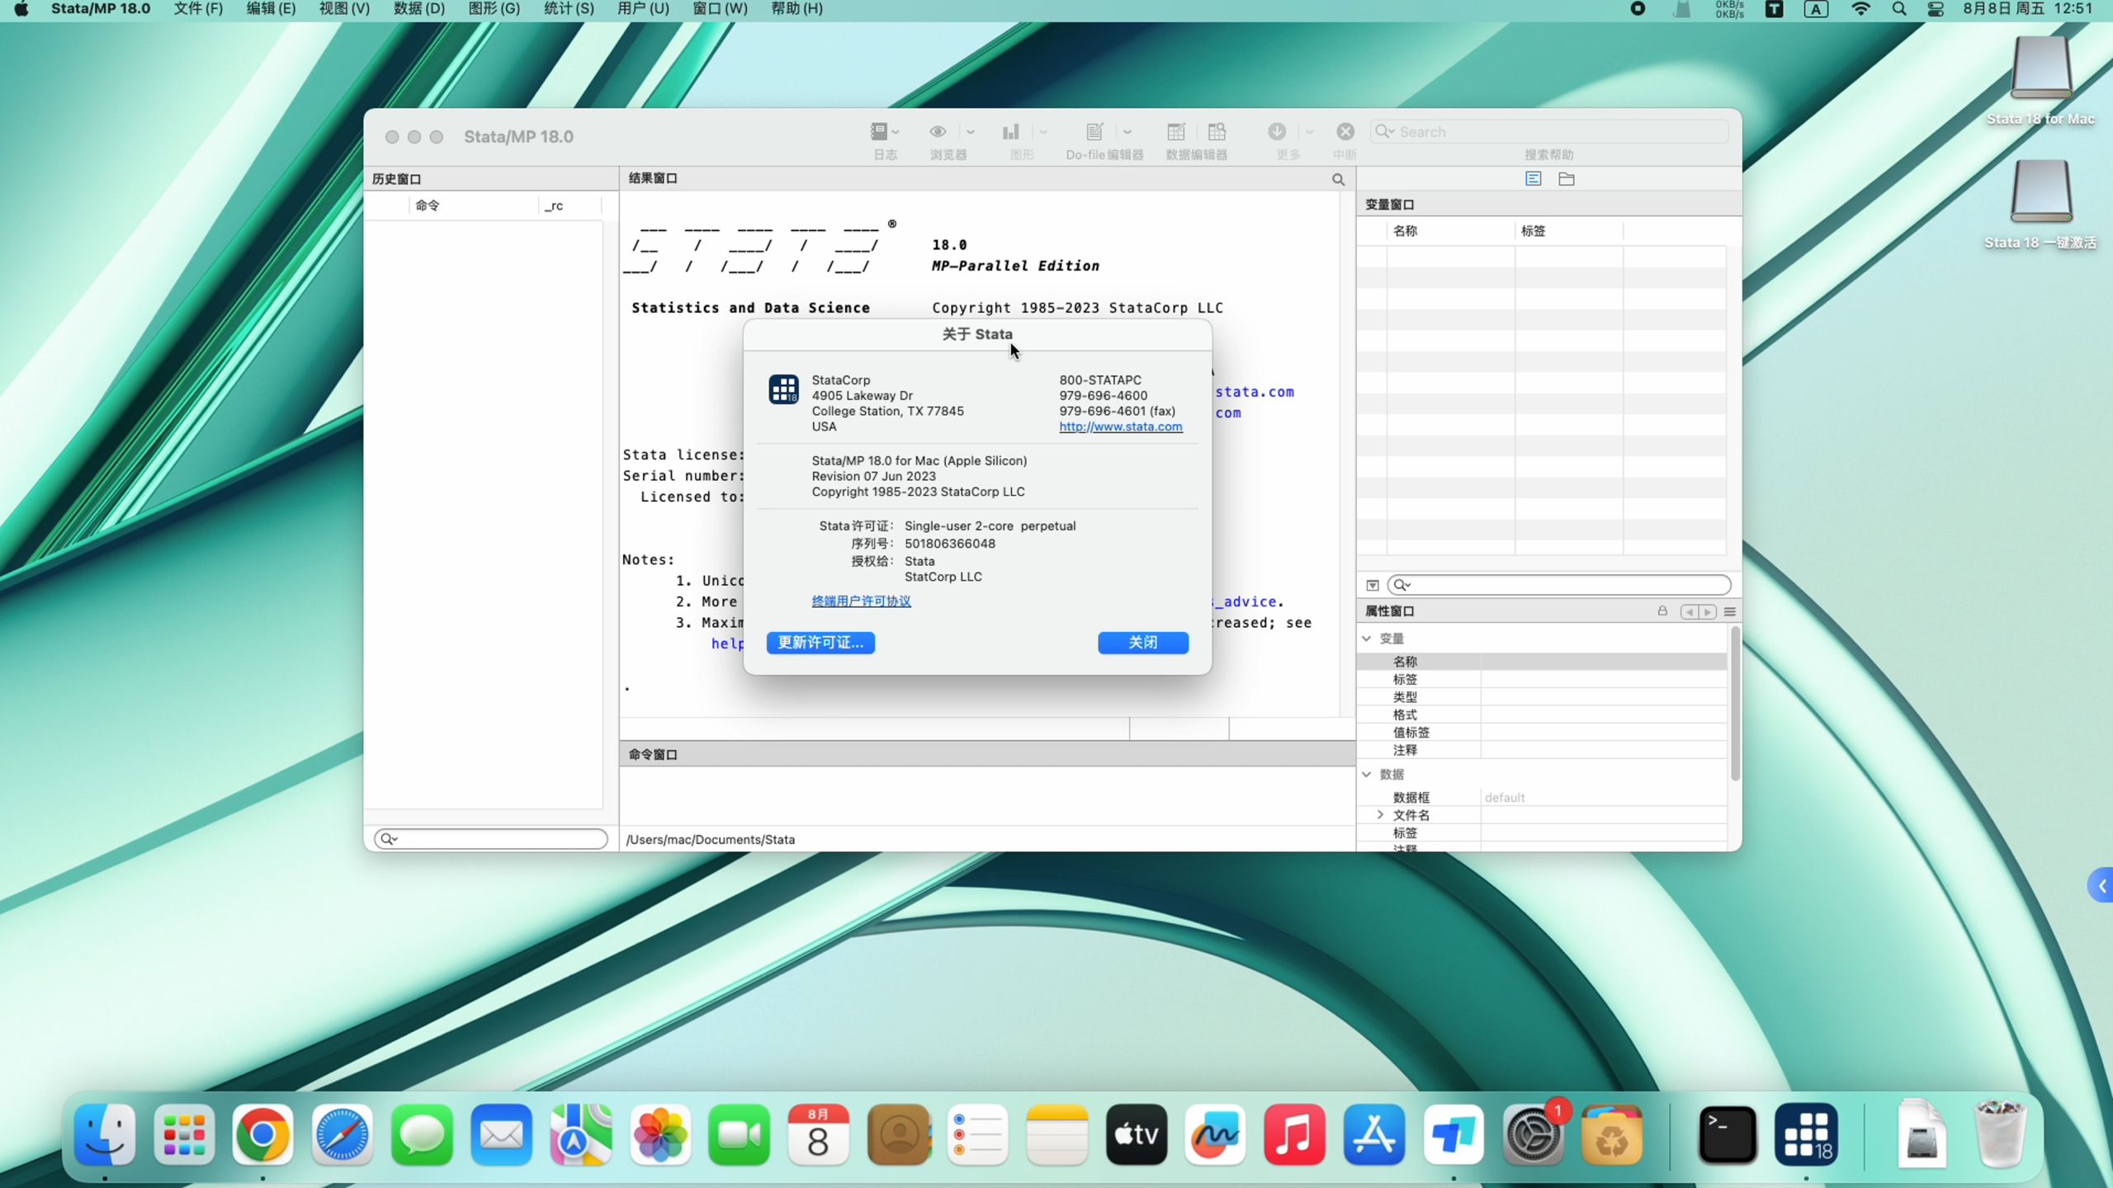This screenshot has width=2113, height=1188.
Task: Click the variables filter funnel icon
Action: tap(1373, 585)
